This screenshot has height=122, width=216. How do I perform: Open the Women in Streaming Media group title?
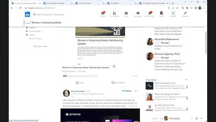point(47,23)
